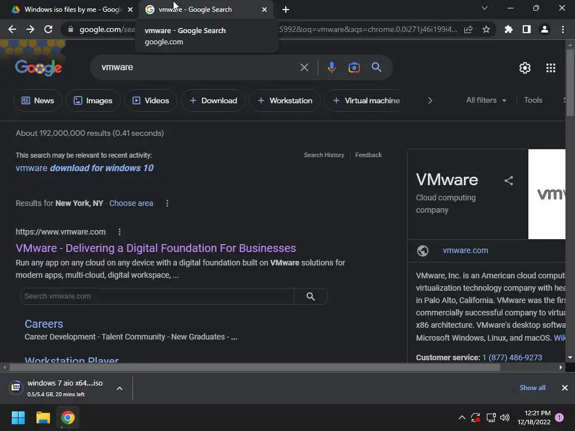
Task: Close the downloads bar
Action: 565,388
